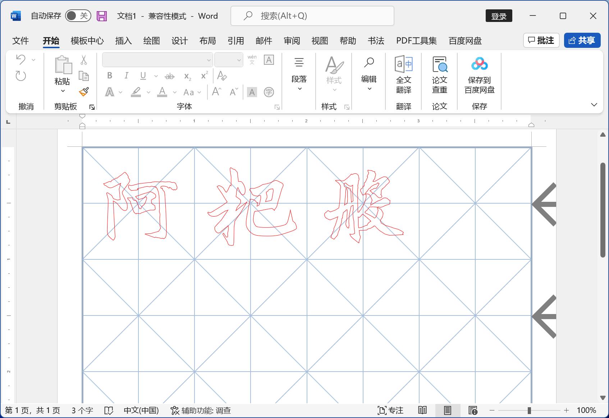Screen dimensions: 609x418
Task: Open the Calligraphy tab
Action: click(376, 41)
